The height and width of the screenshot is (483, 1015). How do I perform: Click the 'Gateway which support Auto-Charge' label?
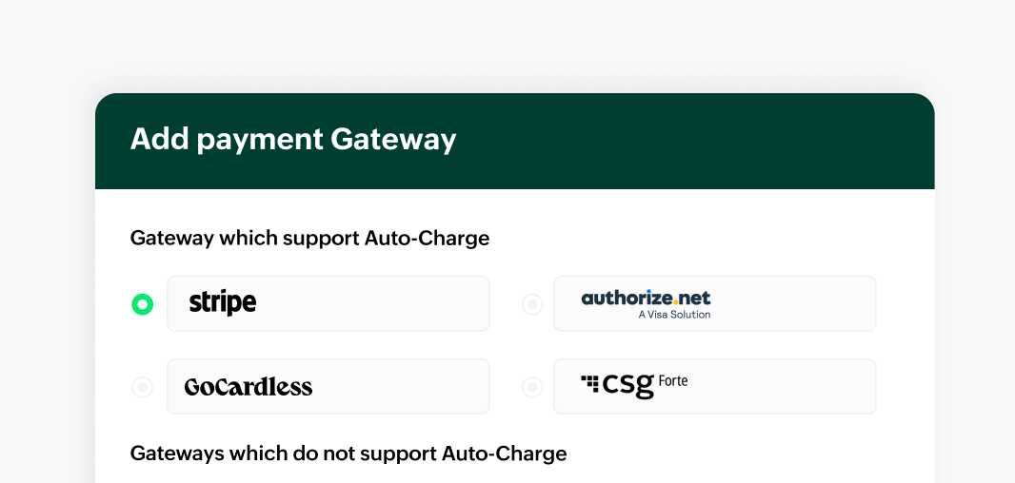(x=309, y=238)
